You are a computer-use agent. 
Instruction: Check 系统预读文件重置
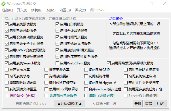(7, 89)
